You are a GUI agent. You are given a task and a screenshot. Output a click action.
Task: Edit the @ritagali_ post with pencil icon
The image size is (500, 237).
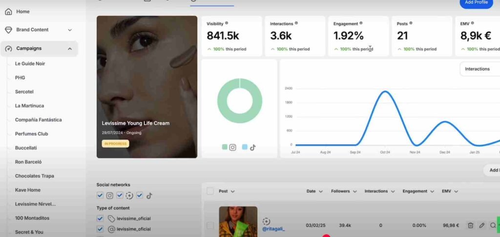pos(482,225)
